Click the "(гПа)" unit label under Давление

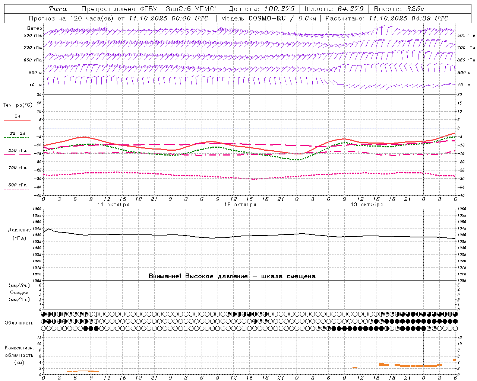19,238
